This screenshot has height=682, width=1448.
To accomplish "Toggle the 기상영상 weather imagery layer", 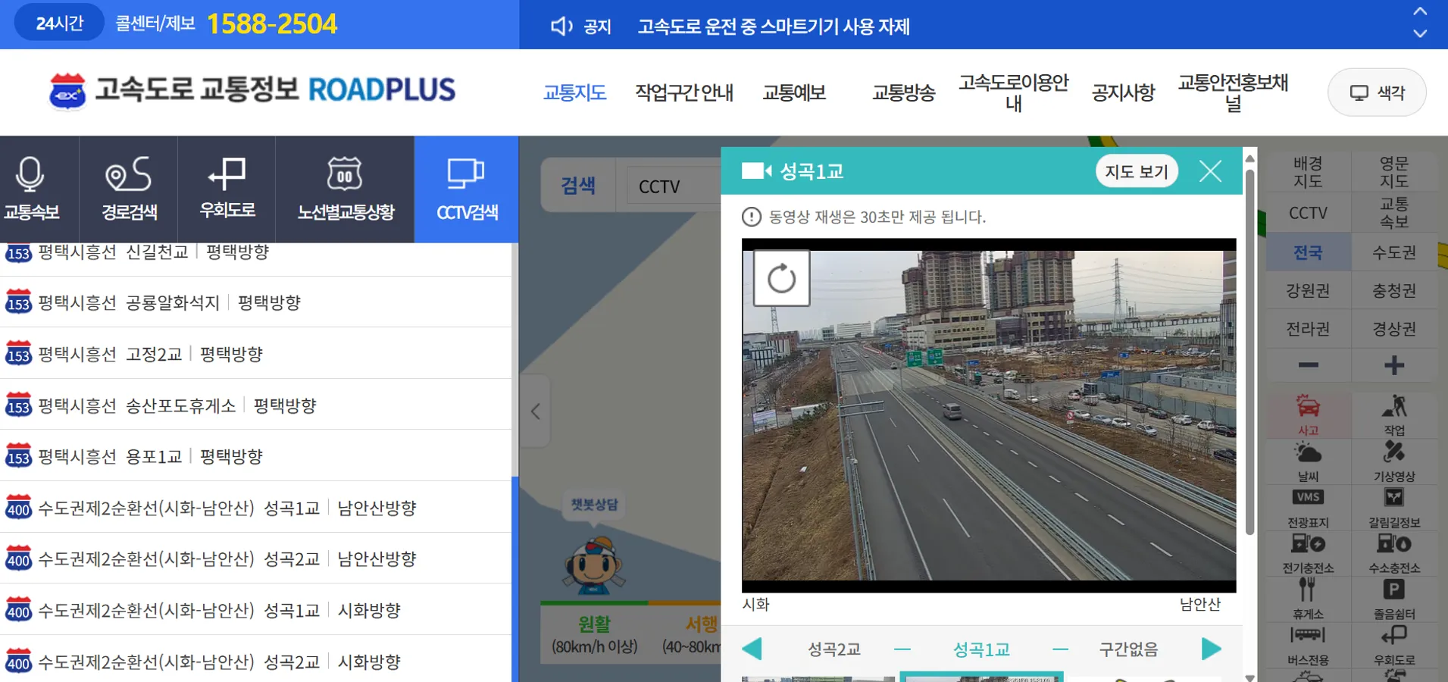I will point(1395,458).
